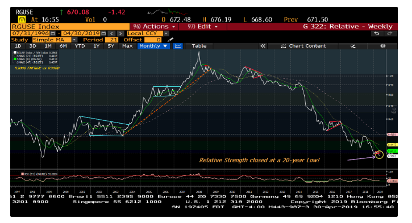The image size is (412, 223).
Task: Click the Simple MA study field
Action: click(52, 40)
